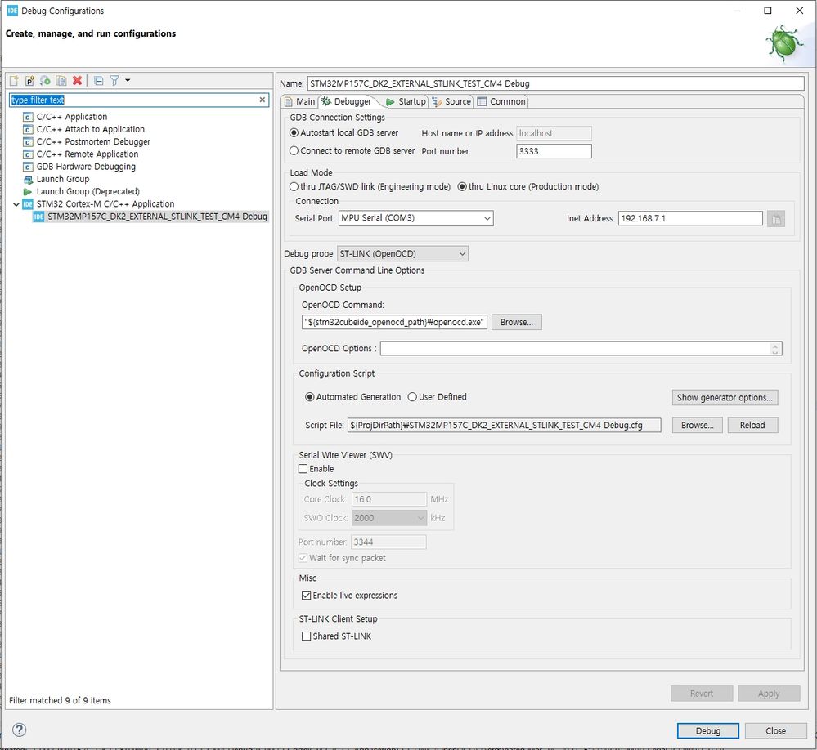817x750 pixels.
Task: Click the Collapse All toolbar icon
Action: (x=98, y=80)
